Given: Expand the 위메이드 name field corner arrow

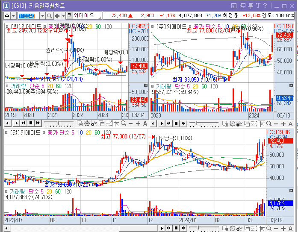Looking at the screenshot, I should click(100, 18).
